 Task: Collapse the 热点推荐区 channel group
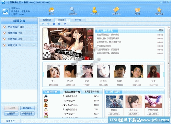tap(34, 27)
